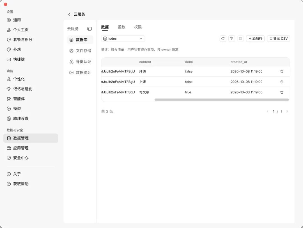Open the todos table dropdown

tap(123, 39)
